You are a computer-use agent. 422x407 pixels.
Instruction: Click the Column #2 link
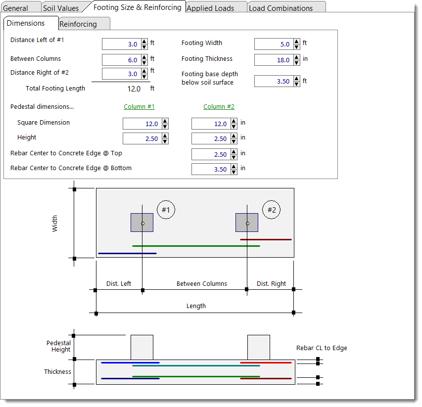pyautogui.click(x=219, y=107)
